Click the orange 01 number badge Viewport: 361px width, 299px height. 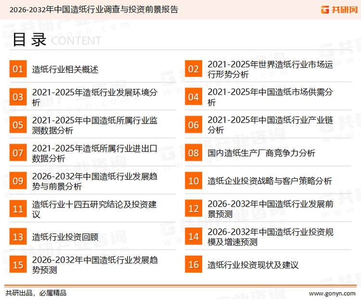pos(18,69)
